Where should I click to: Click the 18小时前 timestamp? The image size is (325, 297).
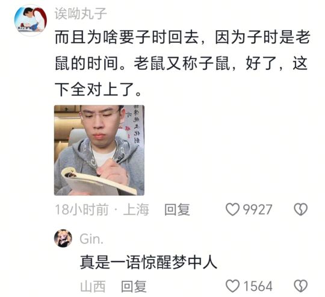click(x=82, y=210)
